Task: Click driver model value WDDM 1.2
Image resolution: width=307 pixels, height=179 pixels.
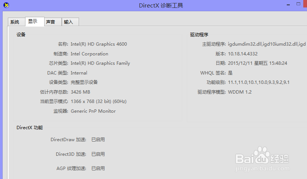Action: 240,92
